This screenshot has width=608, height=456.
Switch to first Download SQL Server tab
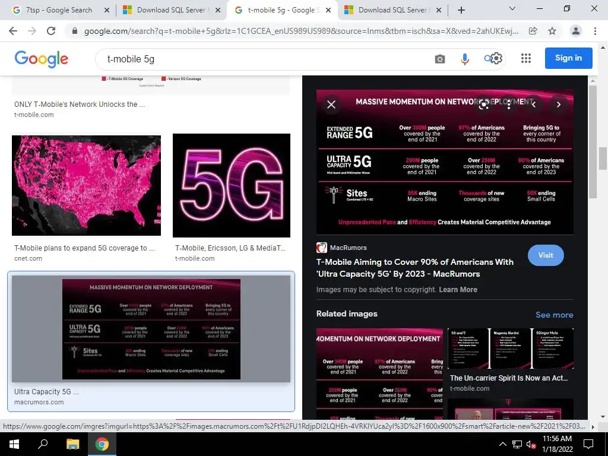point(171,10)
